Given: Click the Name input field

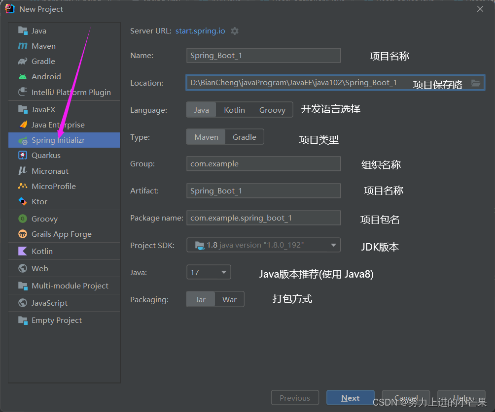Looking at the screenshot, I should 263,56.
